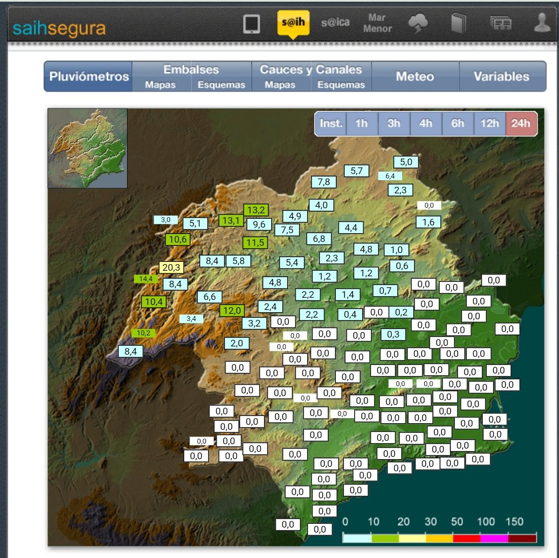Open the Variables tab
Viewport: 559px width, 558px height.
click(502, 76)
